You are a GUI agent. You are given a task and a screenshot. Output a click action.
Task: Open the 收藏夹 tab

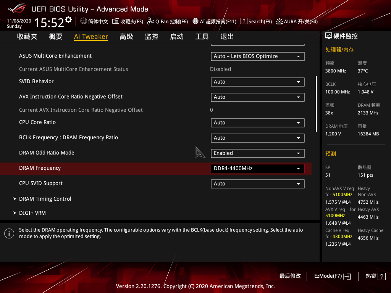[x=27, y=37]
